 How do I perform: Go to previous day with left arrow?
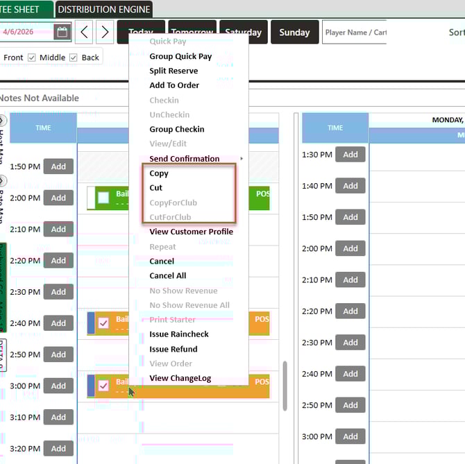pyautogui.click(x=83, y=32)
